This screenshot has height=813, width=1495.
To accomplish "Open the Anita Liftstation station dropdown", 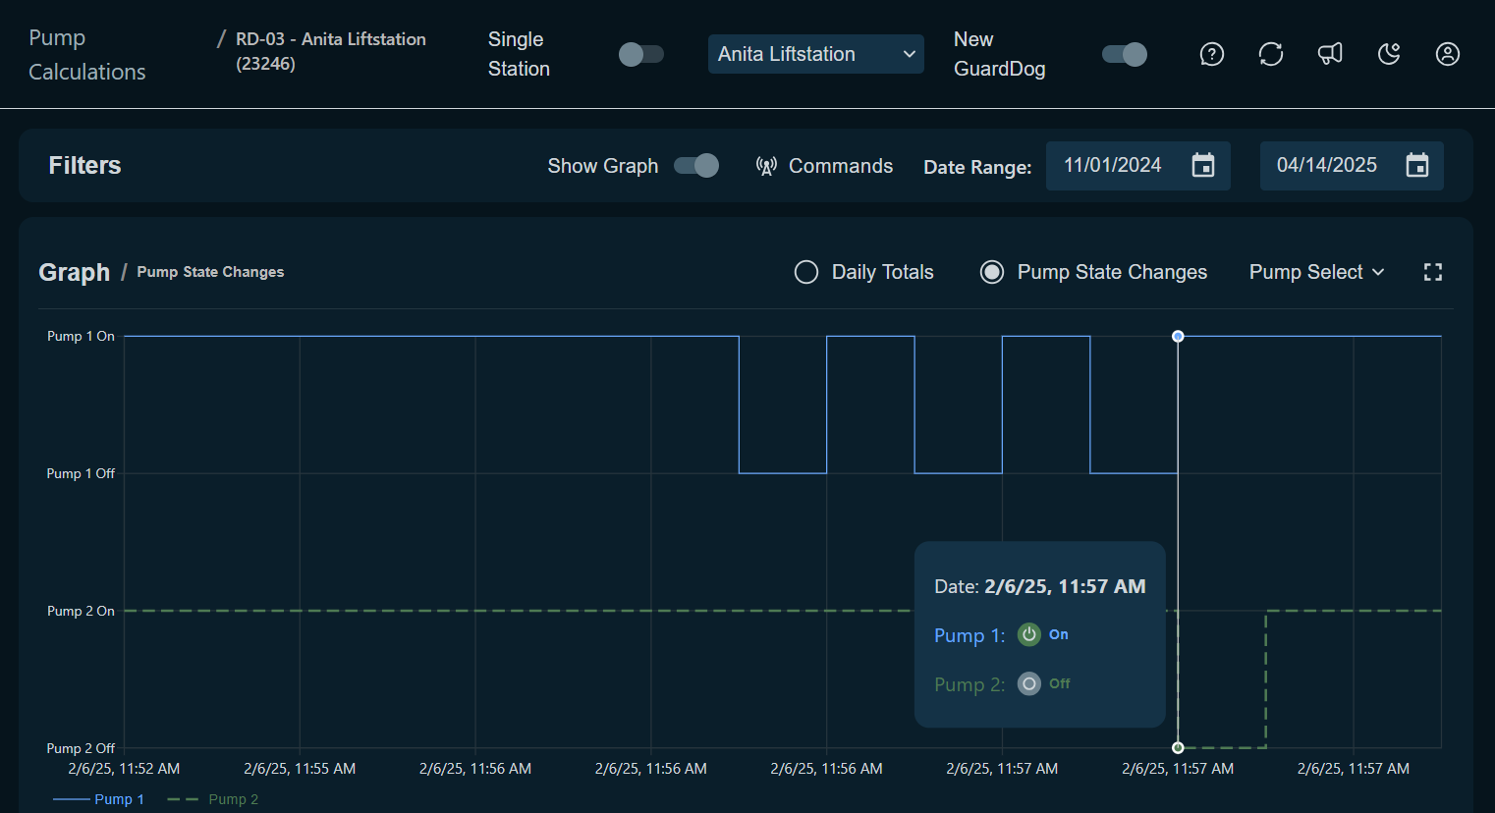I will [816, 54].
